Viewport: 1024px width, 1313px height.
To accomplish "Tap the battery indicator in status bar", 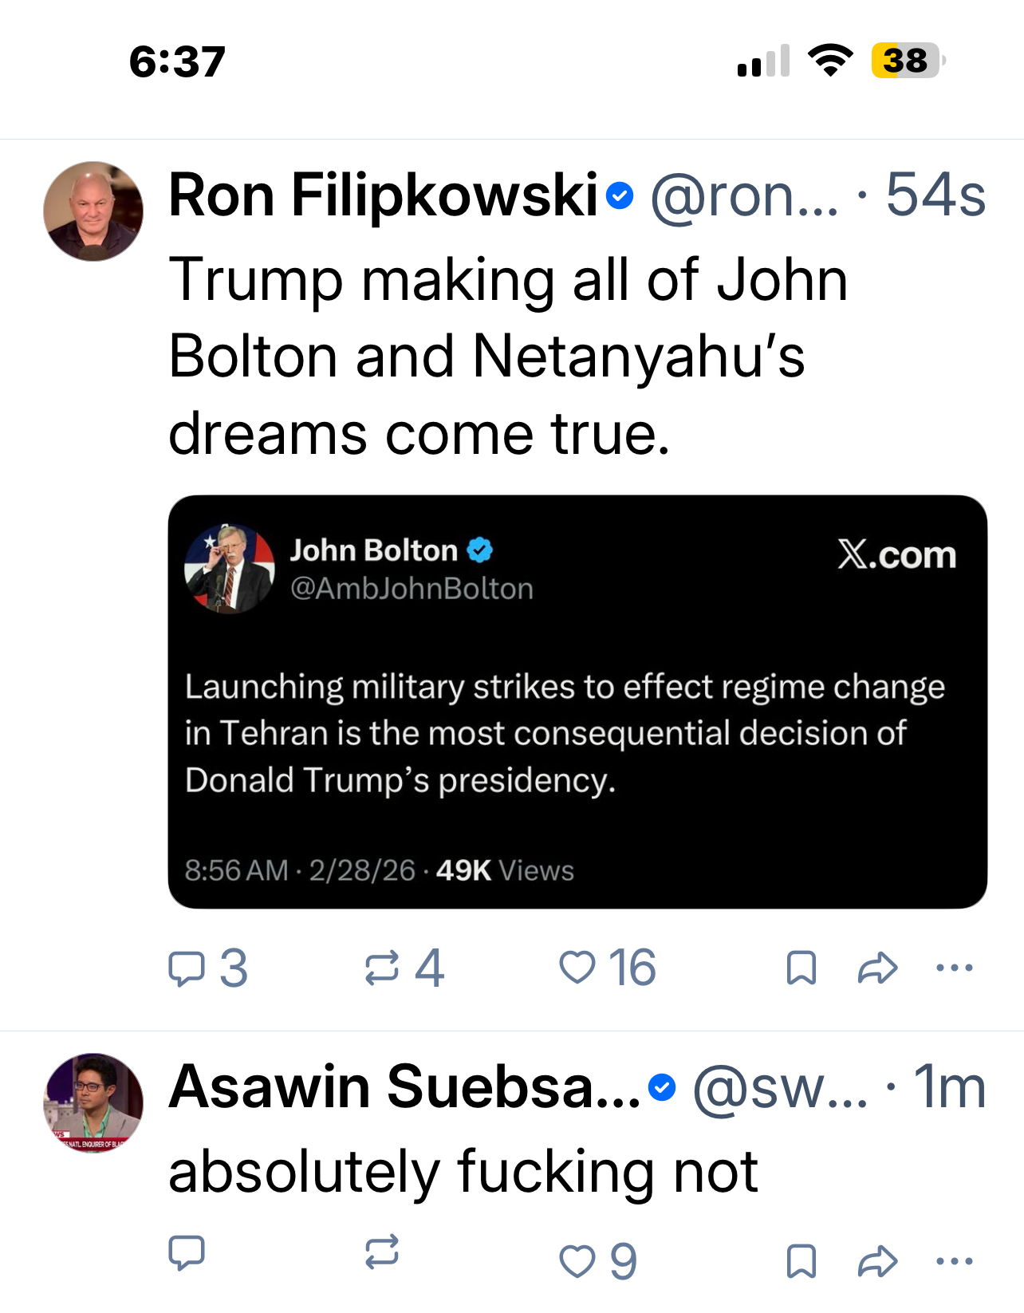I will (x=907, y=61).
